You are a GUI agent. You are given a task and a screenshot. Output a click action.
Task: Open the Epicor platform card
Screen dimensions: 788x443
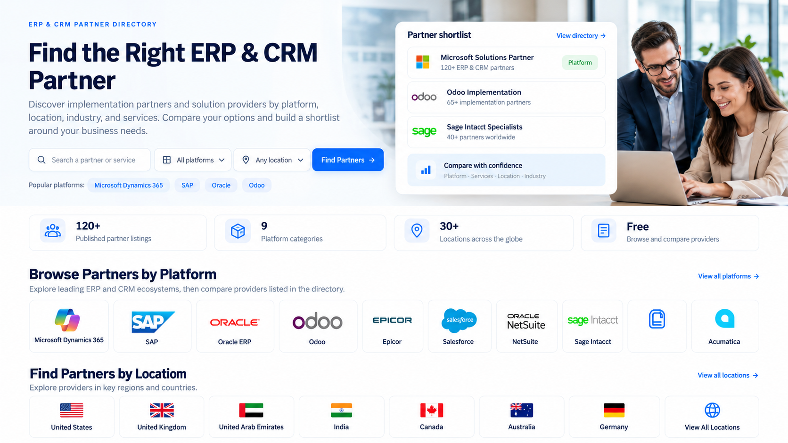click(392, 326)
